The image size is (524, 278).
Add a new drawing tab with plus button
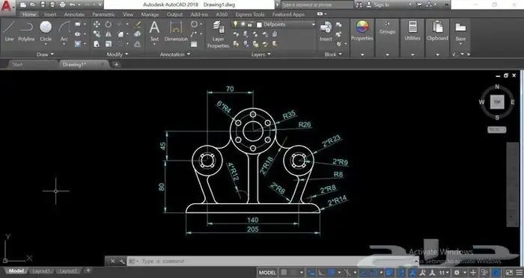[x=116, y=64]
